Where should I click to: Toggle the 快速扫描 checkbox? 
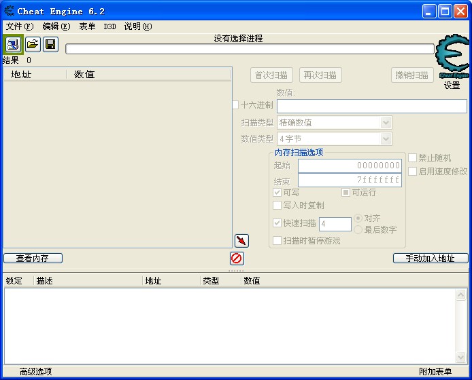(277, 223)
